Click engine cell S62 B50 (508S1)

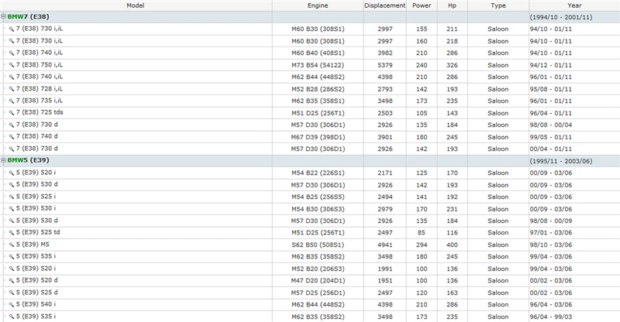coord(318,245)
